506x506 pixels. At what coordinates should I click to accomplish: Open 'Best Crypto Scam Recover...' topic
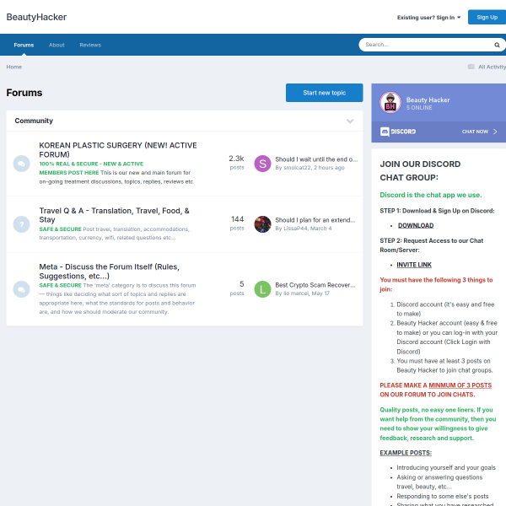tap(315, 285)
